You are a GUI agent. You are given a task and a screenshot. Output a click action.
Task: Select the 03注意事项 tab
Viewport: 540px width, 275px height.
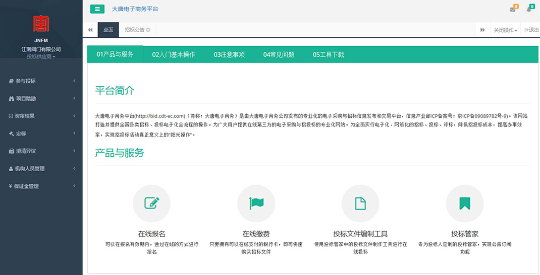[229, 54]
